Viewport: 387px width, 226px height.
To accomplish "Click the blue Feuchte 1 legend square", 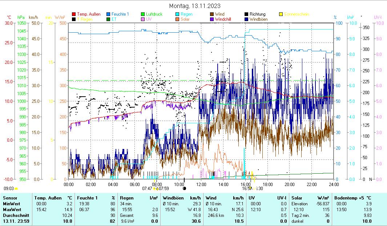I will [x=108, y=15].
